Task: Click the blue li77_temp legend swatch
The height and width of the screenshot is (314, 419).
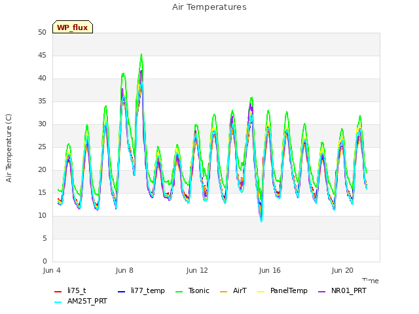Action: pos(122,291)
